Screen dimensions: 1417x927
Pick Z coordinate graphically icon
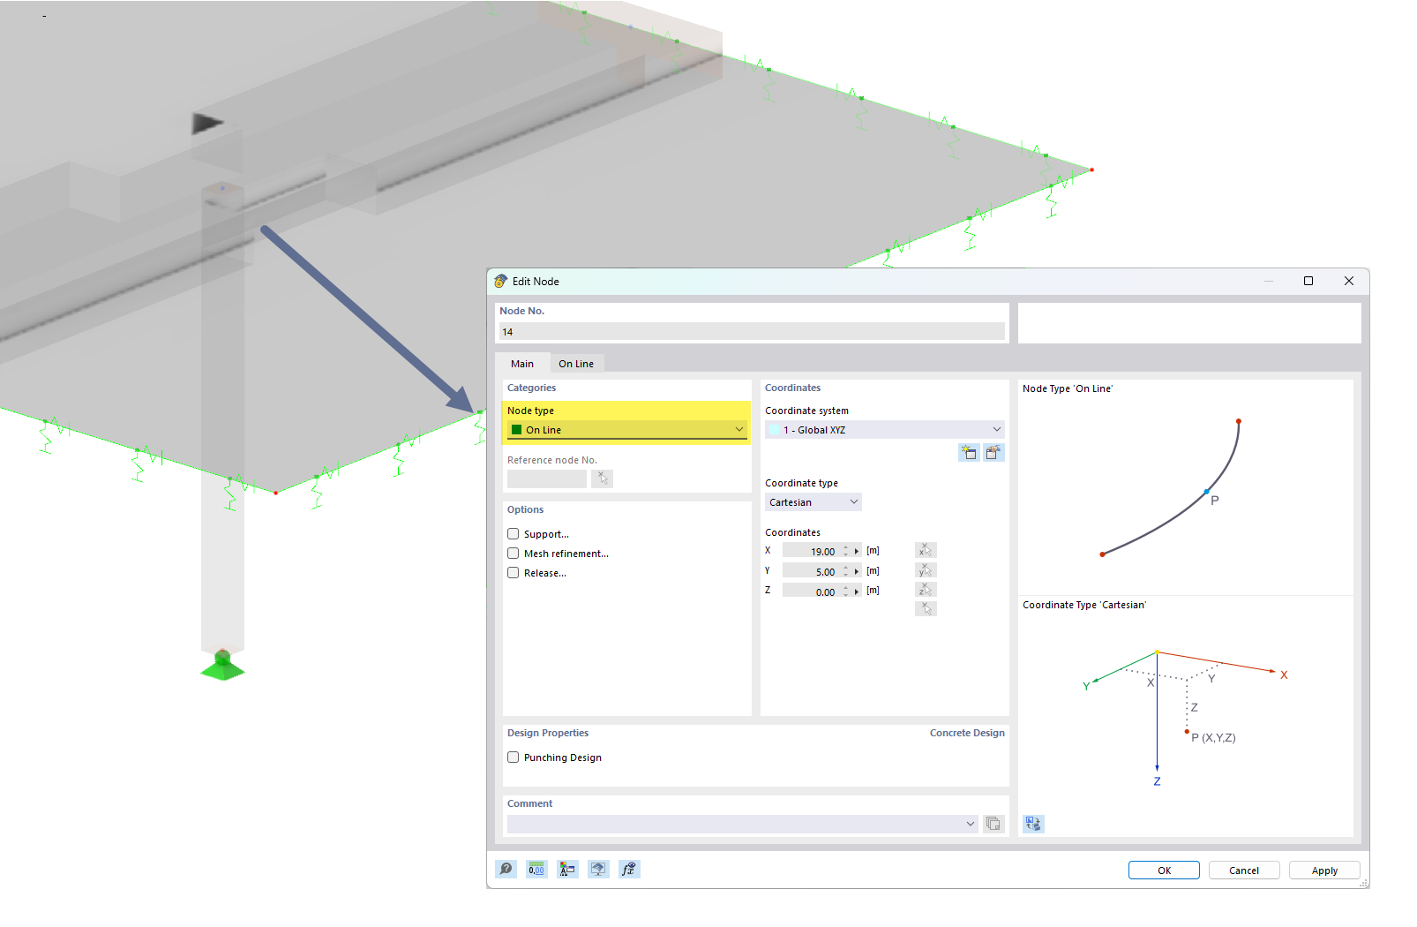point(926,590)
